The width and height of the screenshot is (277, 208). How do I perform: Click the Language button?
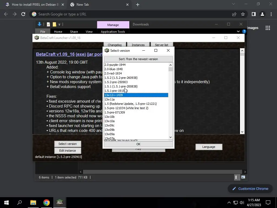click(209, 147)
